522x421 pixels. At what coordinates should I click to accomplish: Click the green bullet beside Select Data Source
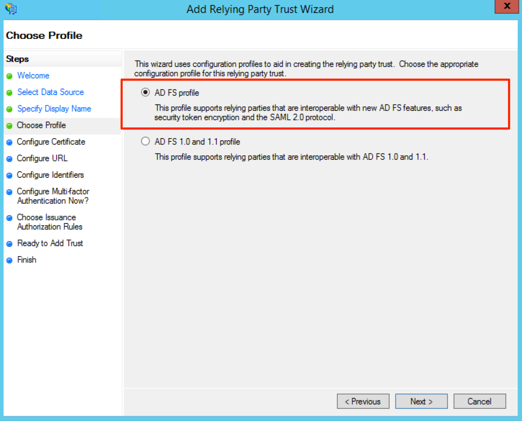tap(10, 93)
